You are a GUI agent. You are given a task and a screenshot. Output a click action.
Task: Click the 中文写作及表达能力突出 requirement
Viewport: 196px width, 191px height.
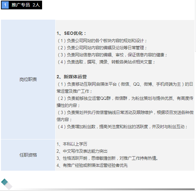[x=82, y=151]
